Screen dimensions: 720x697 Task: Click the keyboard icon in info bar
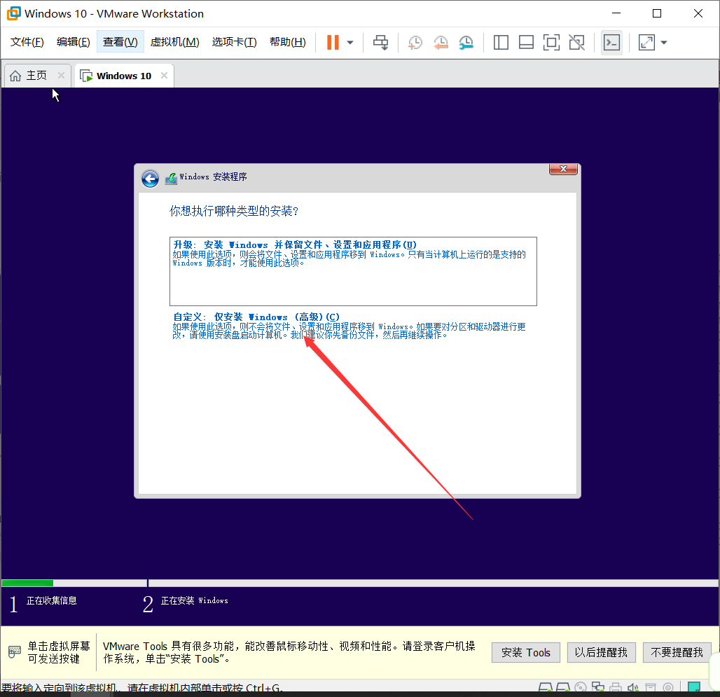15,652
